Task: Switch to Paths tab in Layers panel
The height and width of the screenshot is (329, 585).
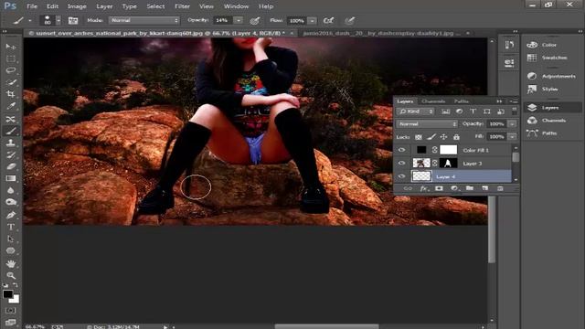Action: click(461, 101)
